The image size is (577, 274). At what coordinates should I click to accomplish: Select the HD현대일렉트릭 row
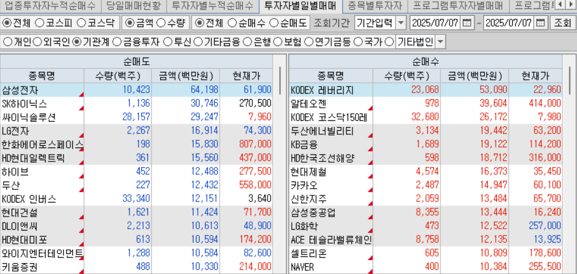136,158
